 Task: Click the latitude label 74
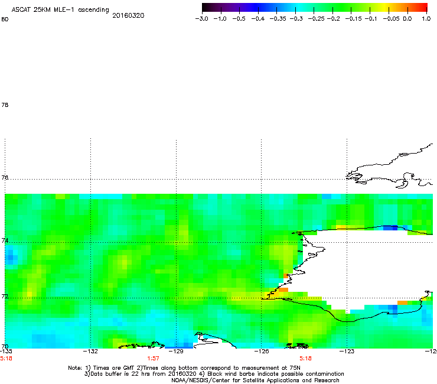click(5, 240)
